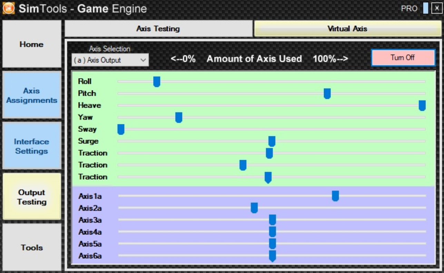Click the "<--0%" indicator text
This screenshot has height=273, width=444.
click(x=183, y=59)
